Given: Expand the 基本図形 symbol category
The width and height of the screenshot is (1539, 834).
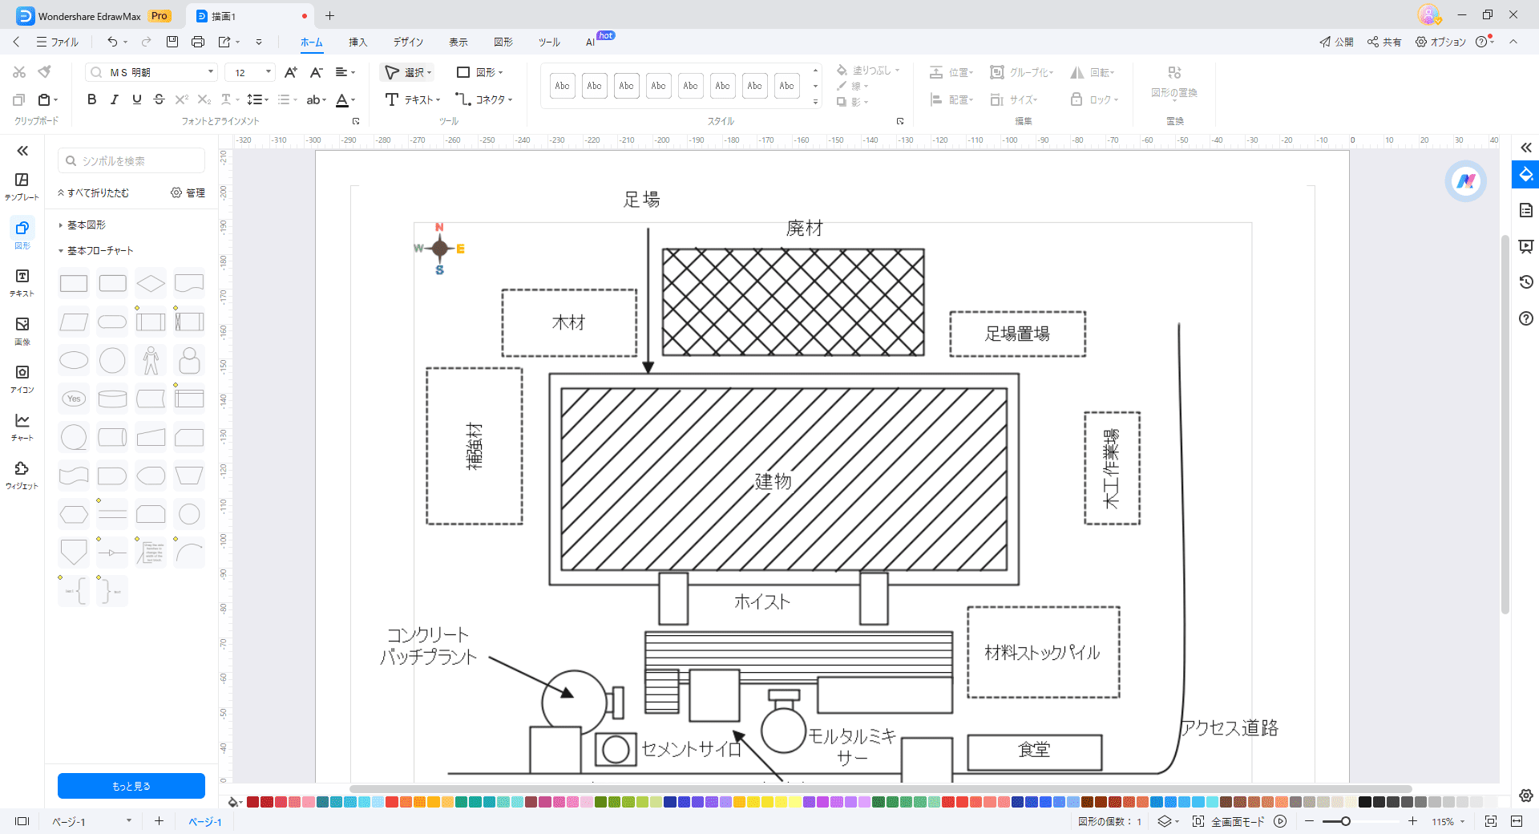Looking at the screenshot, I should [x=86, y=225].
